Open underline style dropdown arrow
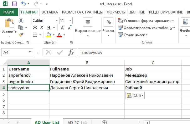190x124 pixels. pyautogui.click(x=54, y=28)
